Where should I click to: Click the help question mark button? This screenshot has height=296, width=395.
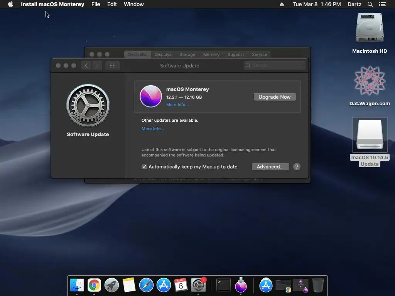point(297,166)
